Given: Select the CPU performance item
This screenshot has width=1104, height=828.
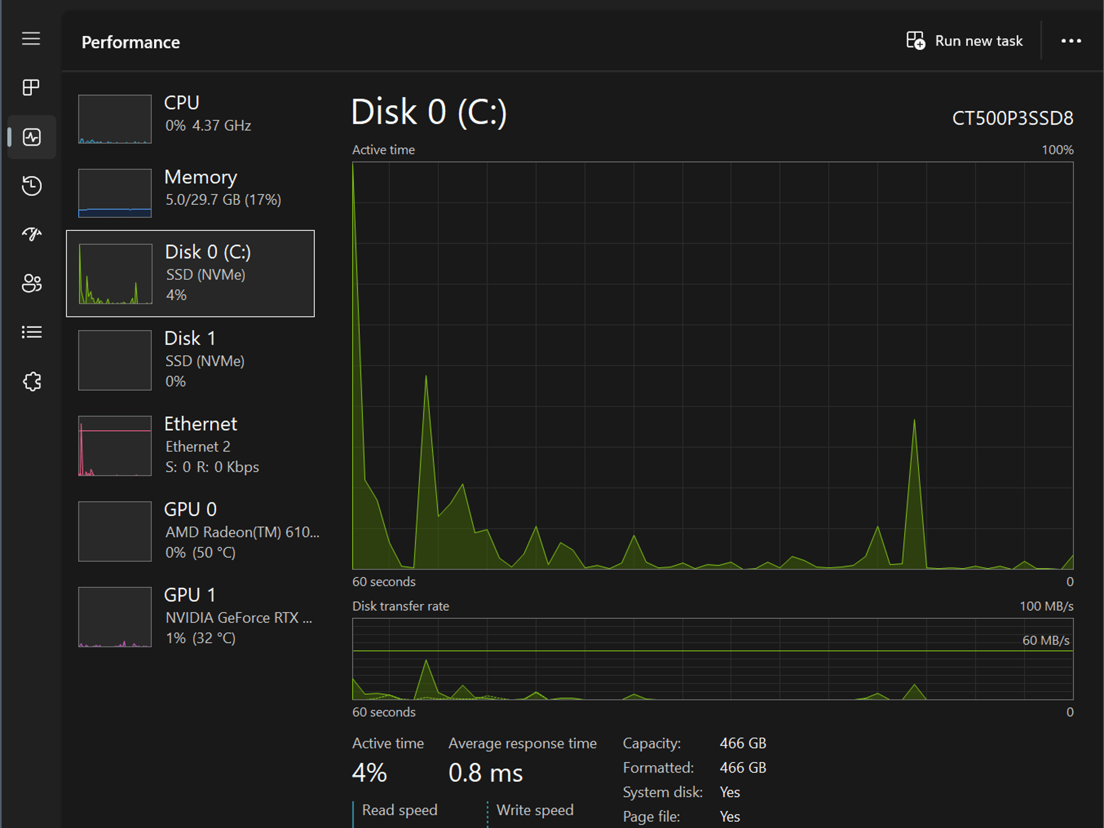Looking at the screenshot, I should tap(190, 118).
